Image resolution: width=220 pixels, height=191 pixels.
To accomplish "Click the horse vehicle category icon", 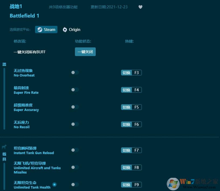I will [x=4, y=147].
